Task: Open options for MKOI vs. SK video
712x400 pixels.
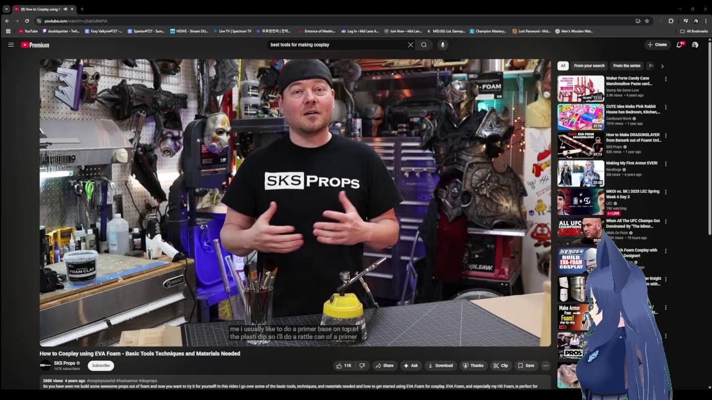Action: [x=665, y=192]
